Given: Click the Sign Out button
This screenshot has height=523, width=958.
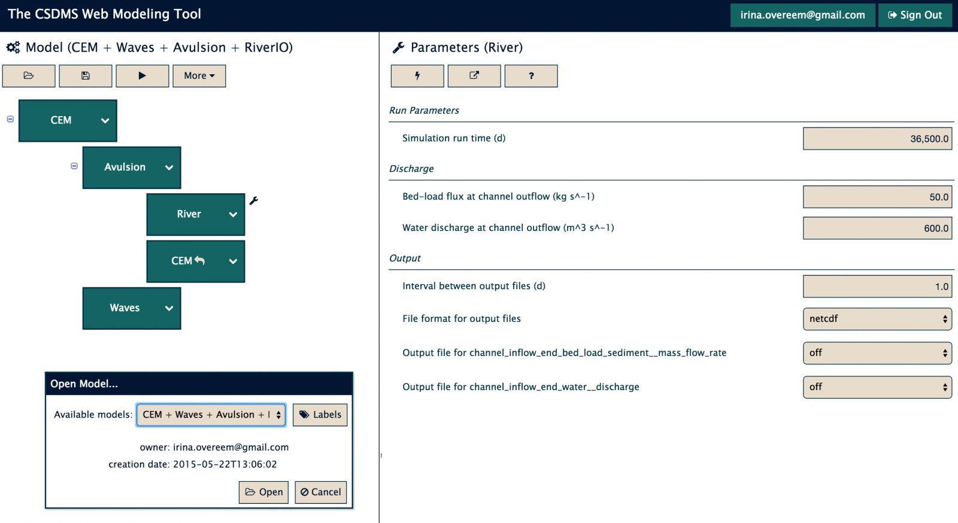Looking at the screenshot, I should pyautogui.click(x=915, y=15).
